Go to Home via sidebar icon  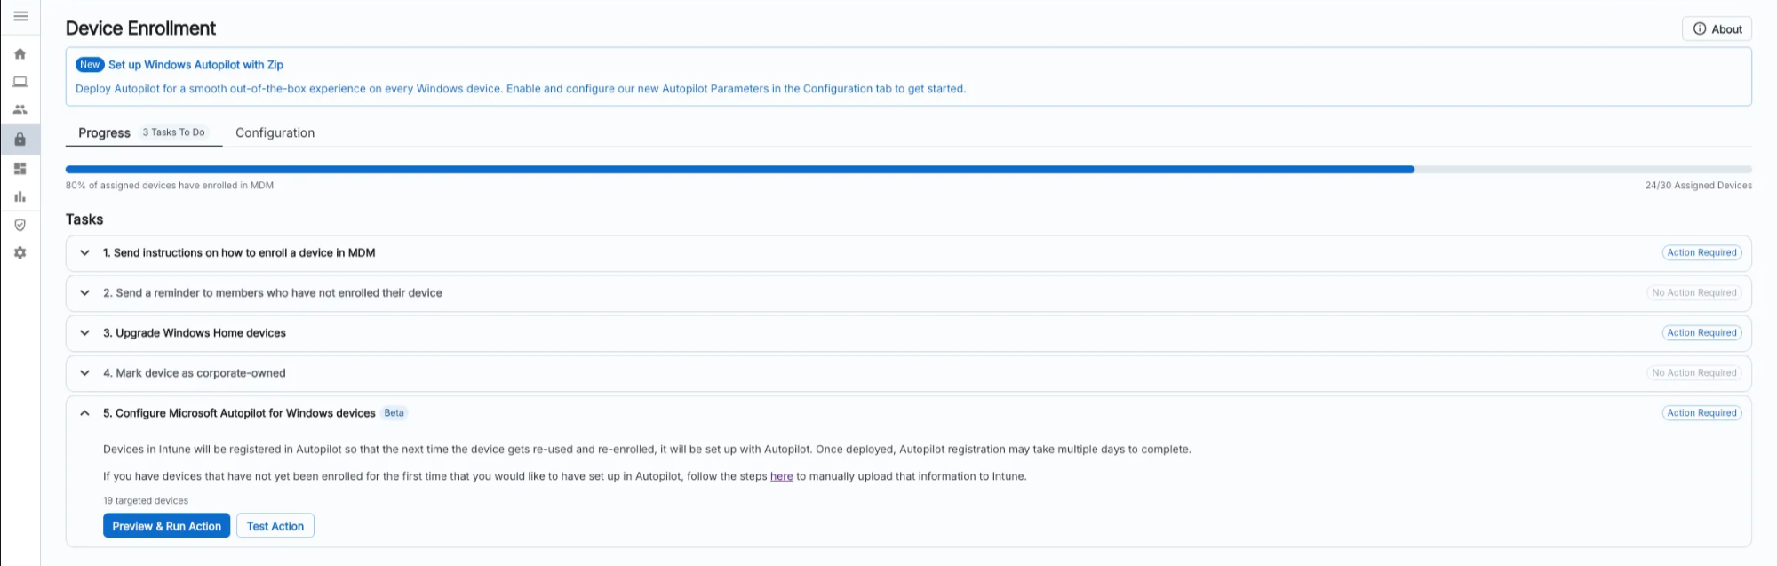[20, 54]
